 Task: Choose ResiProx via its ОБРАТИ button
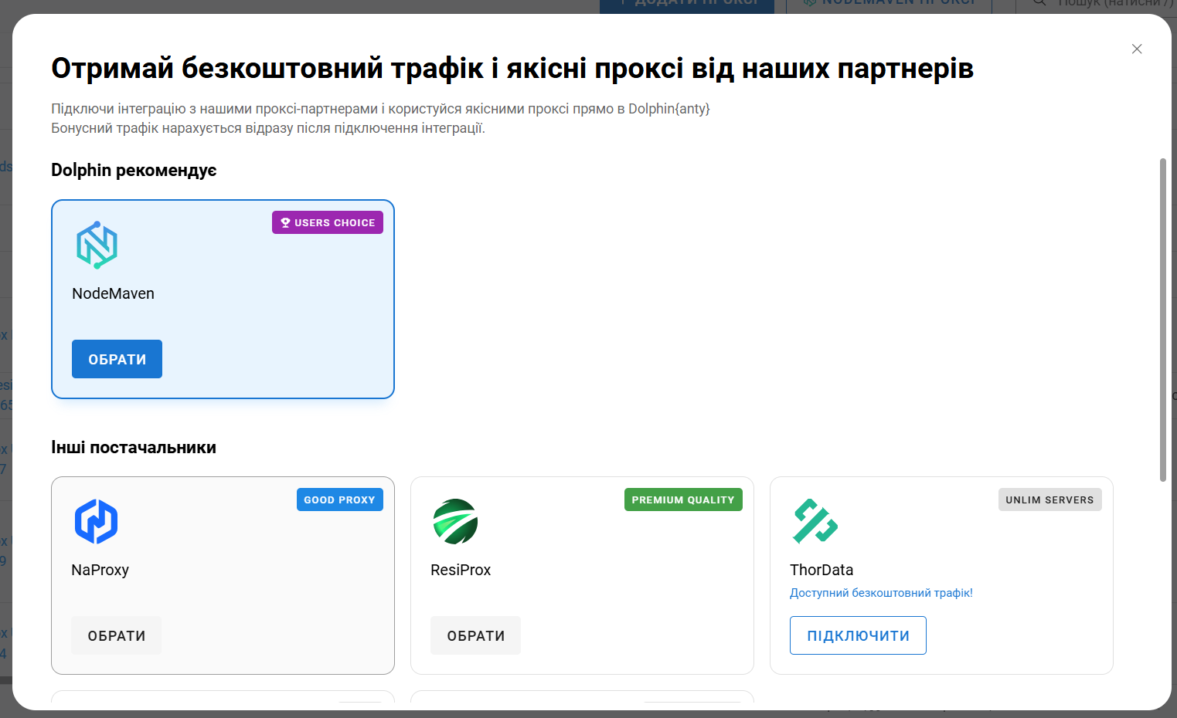click(475, 635)
